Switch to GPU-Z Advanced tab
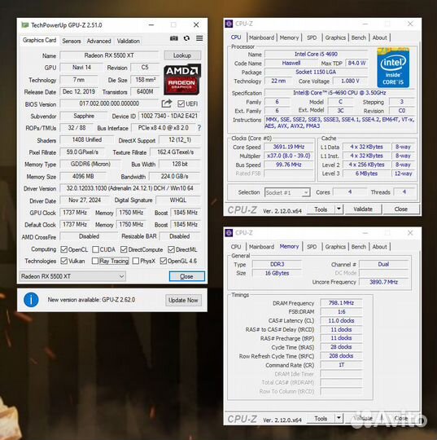This screenshot has height=440, width=437. [98, 41]
